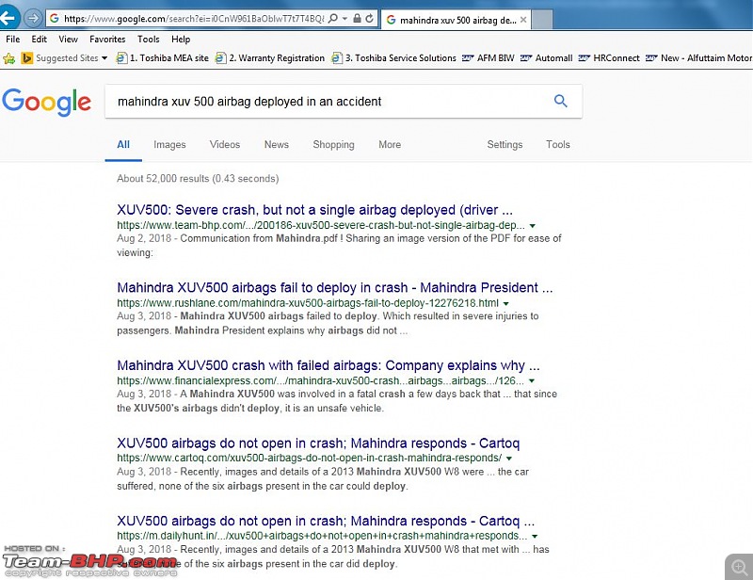Viewport: 753px width, 580px height.
Task: Switch to Images search tab
Action: click(169, 145)
